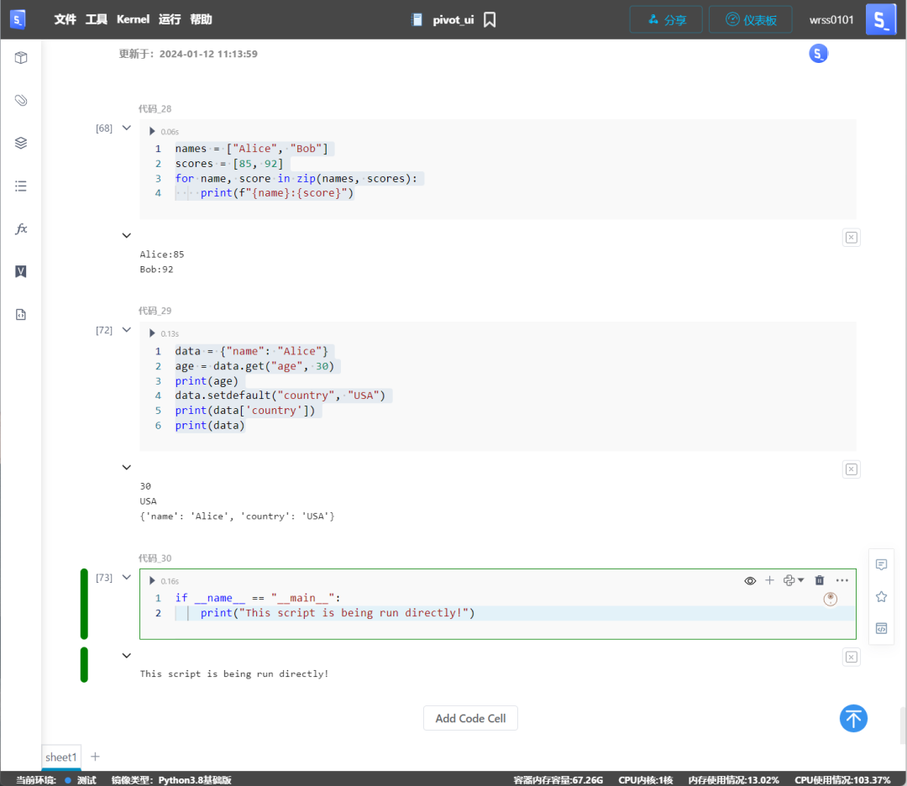
Task: Click execution count [73] label
Action: click(104, 577)
